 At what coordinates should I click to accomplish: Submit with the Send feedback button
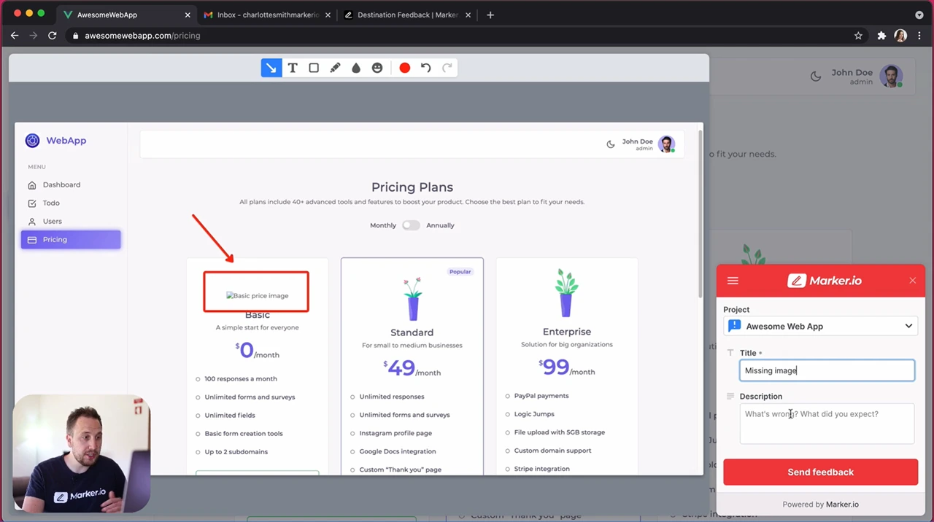click(821, 472)
